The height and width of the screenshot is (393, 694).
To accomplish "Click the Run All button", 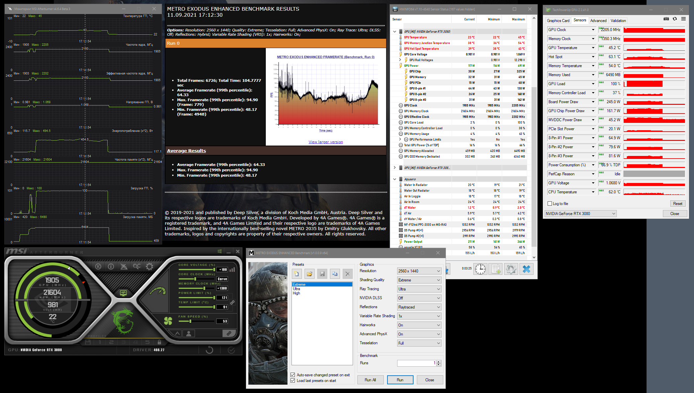I will [x=370, y=380].
